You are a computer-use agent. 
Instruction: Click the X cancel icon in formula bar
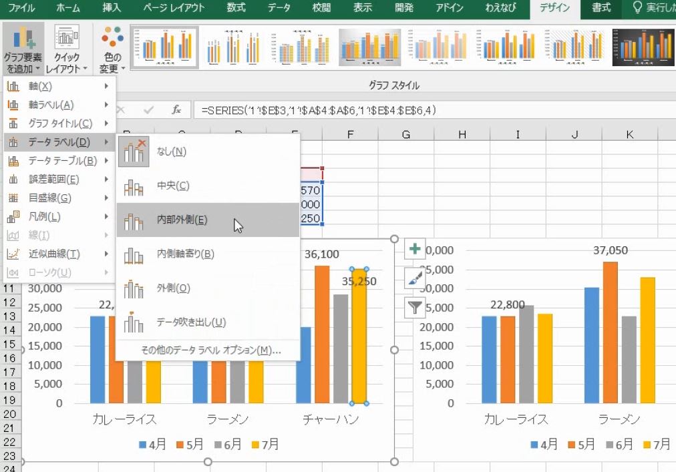[x=120, y=108]
